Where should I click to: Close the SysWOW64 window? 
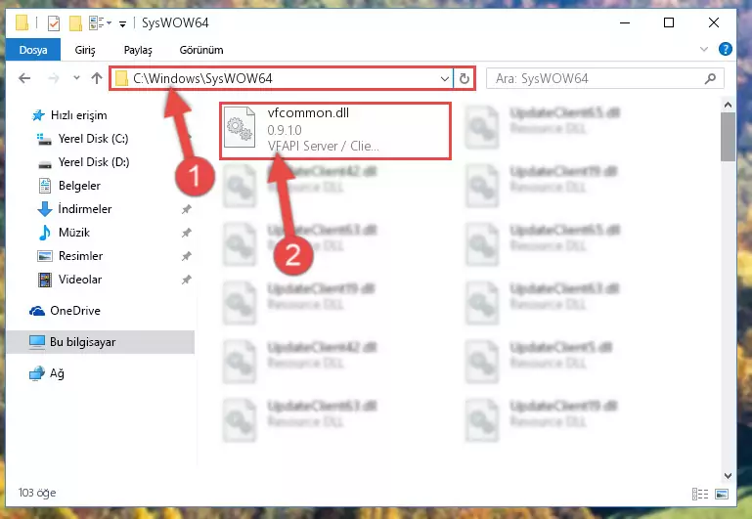[714, 23]
